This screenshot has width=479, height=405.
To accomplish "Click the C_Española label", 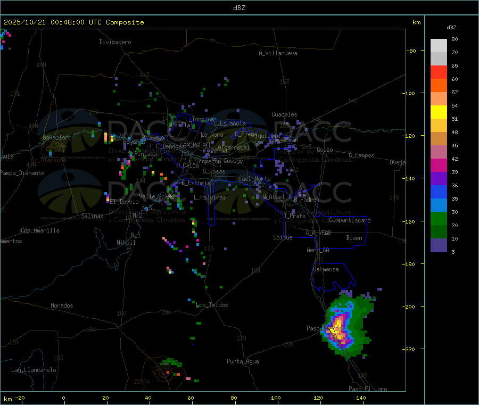I will (x=229, y=123).
